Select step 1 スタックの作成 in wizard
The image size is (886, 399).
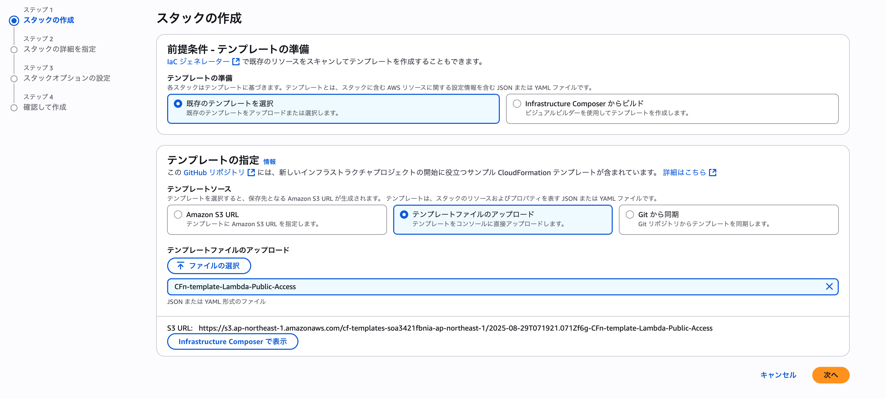coord(49,20)
